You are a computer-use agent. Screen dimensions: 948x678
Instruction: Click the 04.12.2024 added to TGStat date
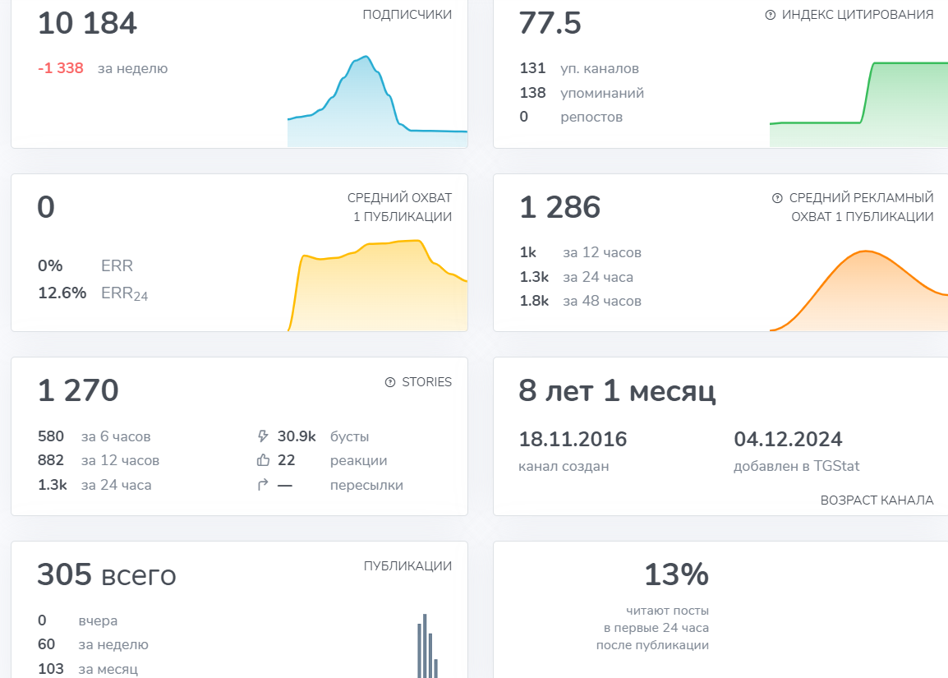[x=788, y=439]
